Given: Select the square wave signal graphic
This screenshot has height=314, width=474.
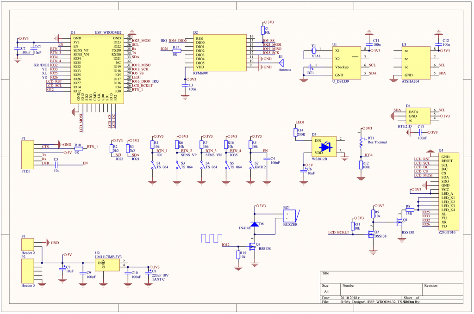Looking at the screenshot, I should click(x=212, y=238).
